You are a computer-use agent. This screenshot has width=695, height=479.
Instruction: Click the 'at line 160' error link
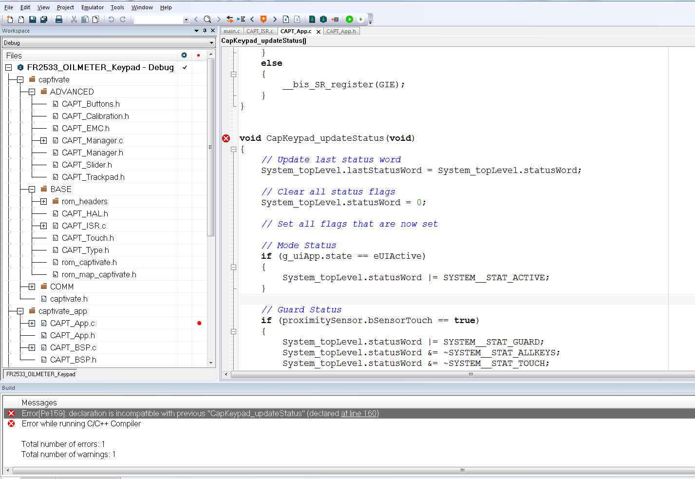pos(359,413)
